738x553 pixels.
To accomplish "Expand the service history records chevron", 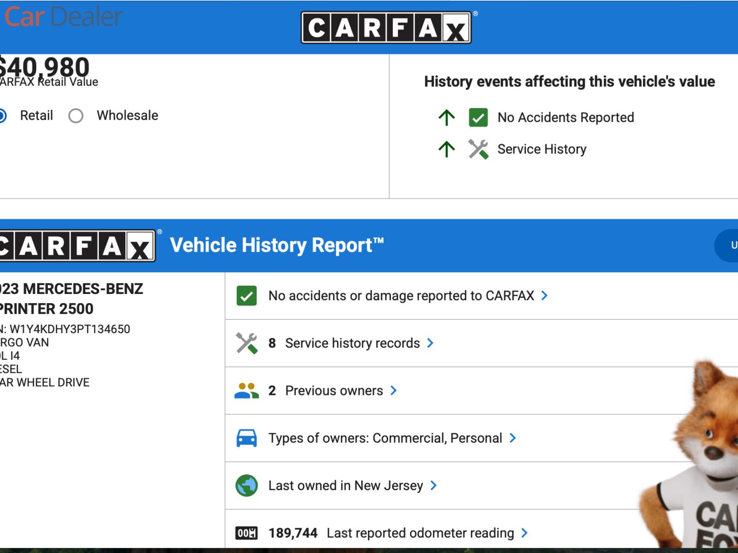I will point(430,343).
